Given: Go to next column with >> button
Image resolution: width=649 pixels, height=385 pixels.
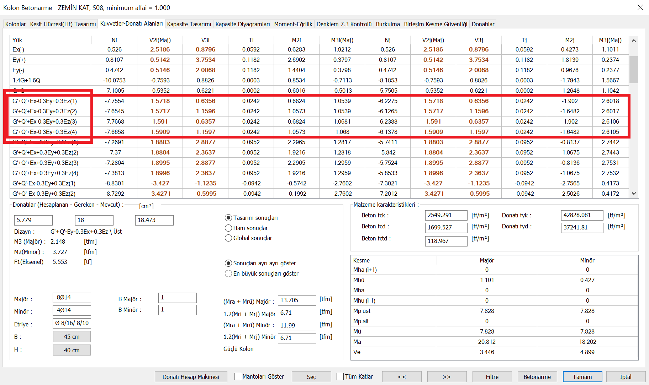Looking at the screenshot, I should 447,377.
